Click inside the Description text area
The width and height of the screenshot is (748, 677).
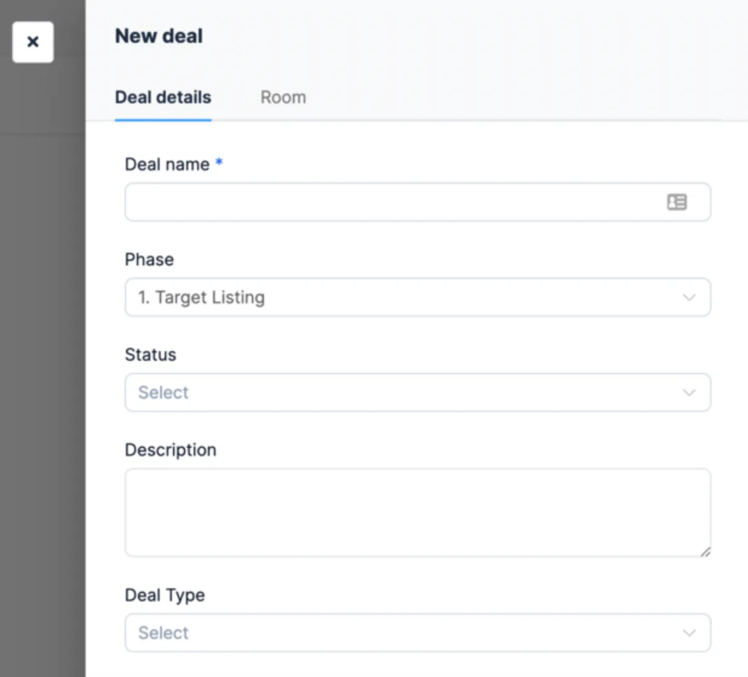[418, 513]
